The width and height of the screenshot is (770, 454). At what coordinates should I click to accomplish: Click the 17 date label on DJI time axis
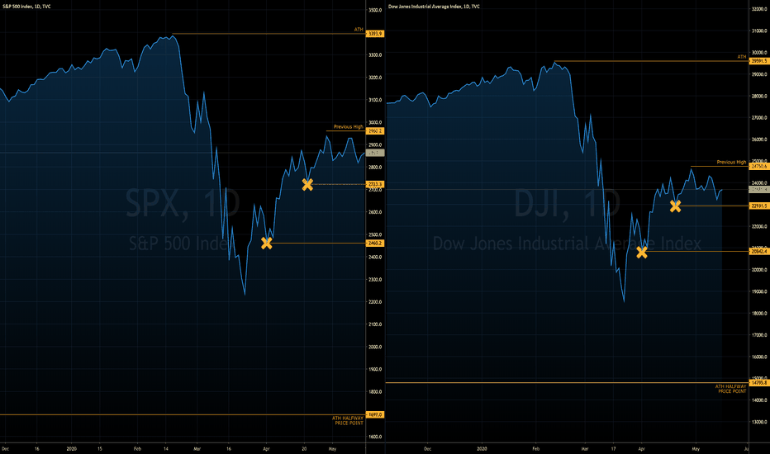coord(613,448)
